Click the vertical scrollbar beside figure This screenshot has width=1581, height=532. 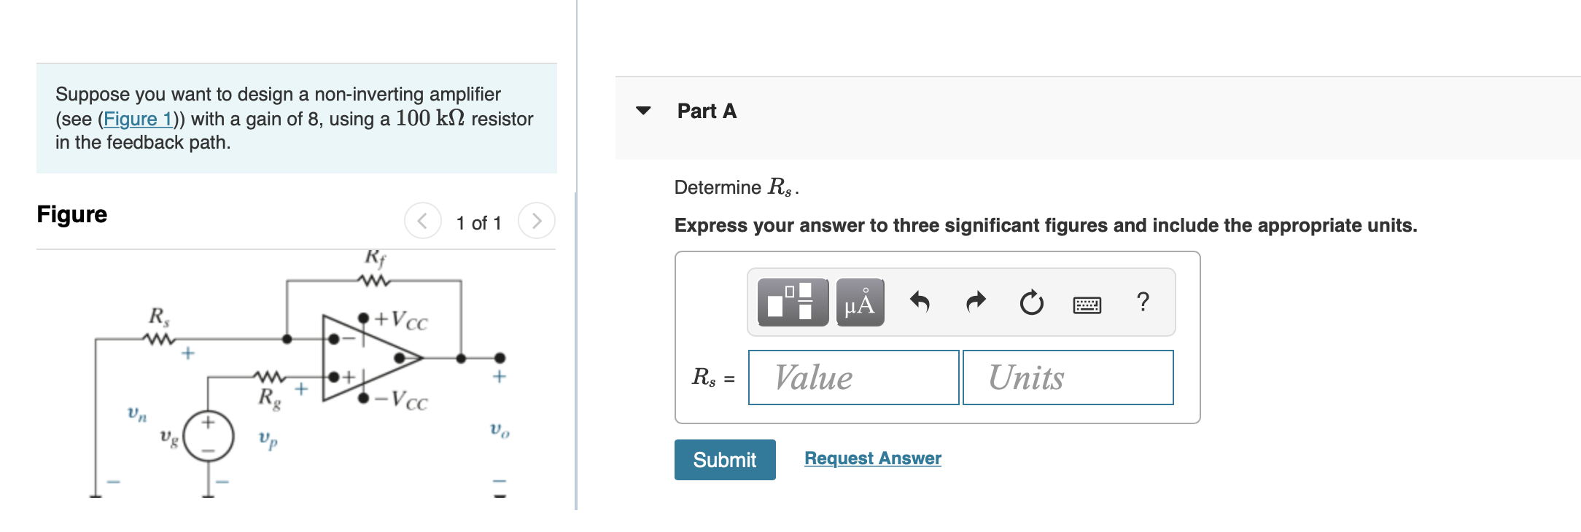575,350
